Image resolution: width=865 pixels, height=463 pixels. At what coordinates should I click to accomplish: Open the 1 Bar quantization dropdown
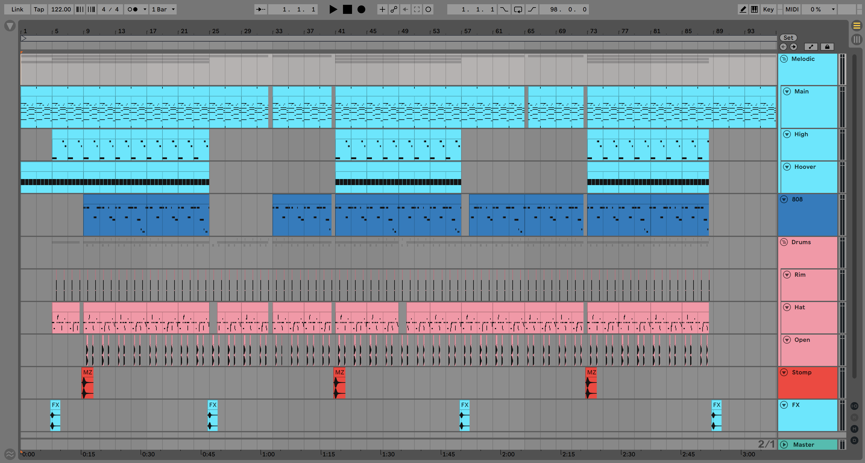pyautogui.click(x=163, y=9)
